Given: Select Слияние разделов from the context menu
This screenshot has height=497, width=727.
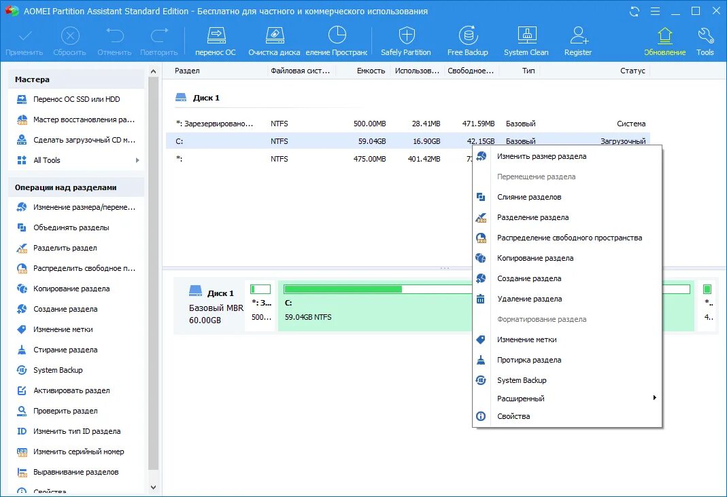Looking at the screenshot, I should (567, 197).
